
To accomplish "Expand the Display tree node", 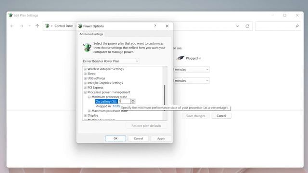I will [85, 115].
